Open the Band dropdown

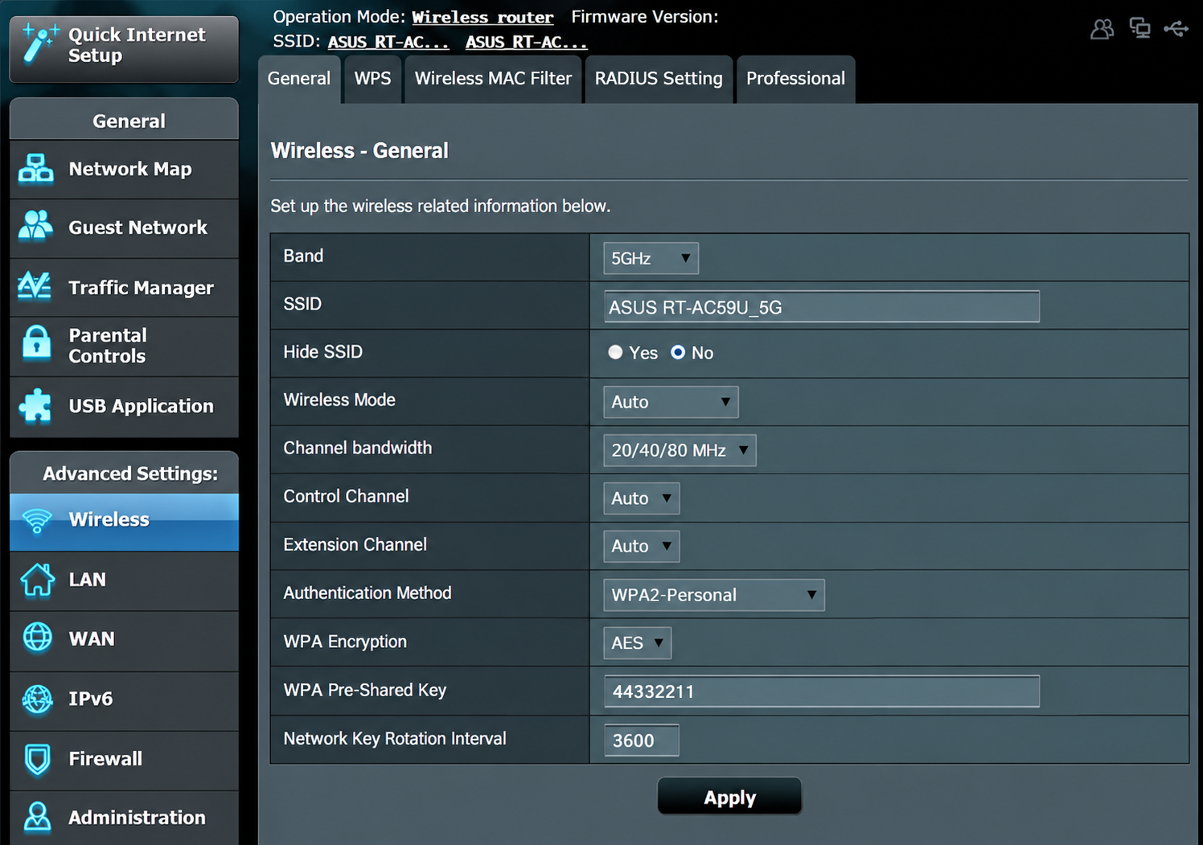651,258
